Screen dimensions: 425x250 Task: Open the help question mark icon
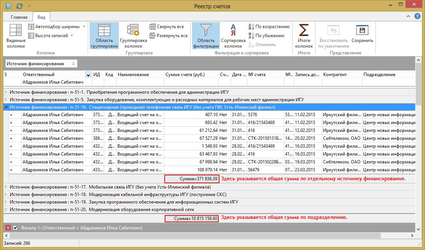[x=417, y=17]
